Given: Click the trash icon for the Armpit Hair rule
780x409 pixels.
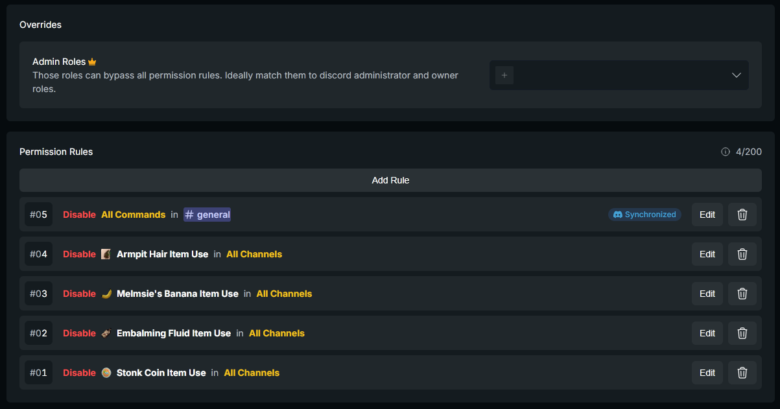Looking at the screenshot, I should 742,254.
